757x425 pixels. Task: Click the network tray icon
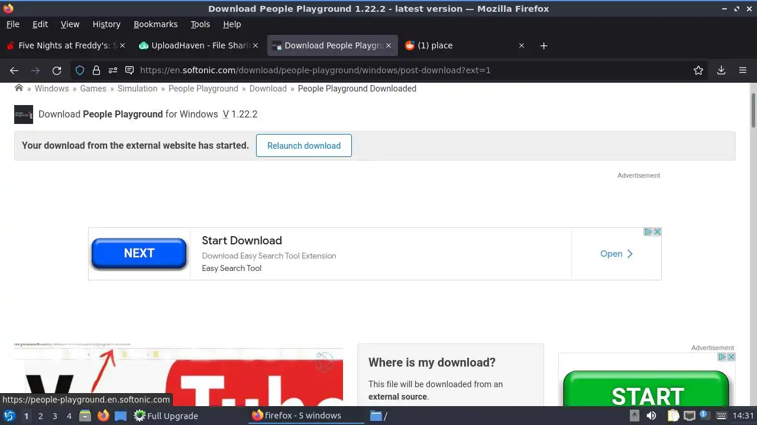pos(689,416)
